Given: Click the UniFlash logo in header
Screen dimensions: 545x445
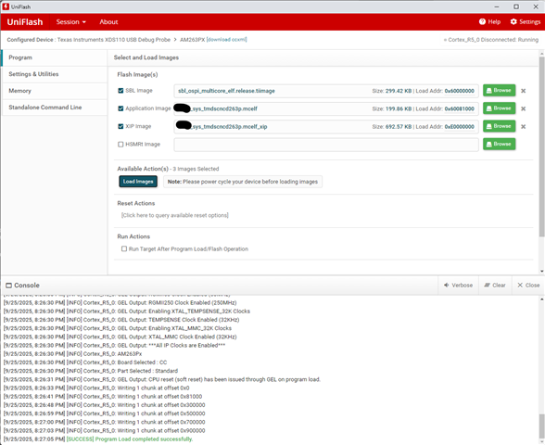Looking at the screenshot, I should point(25,22).
